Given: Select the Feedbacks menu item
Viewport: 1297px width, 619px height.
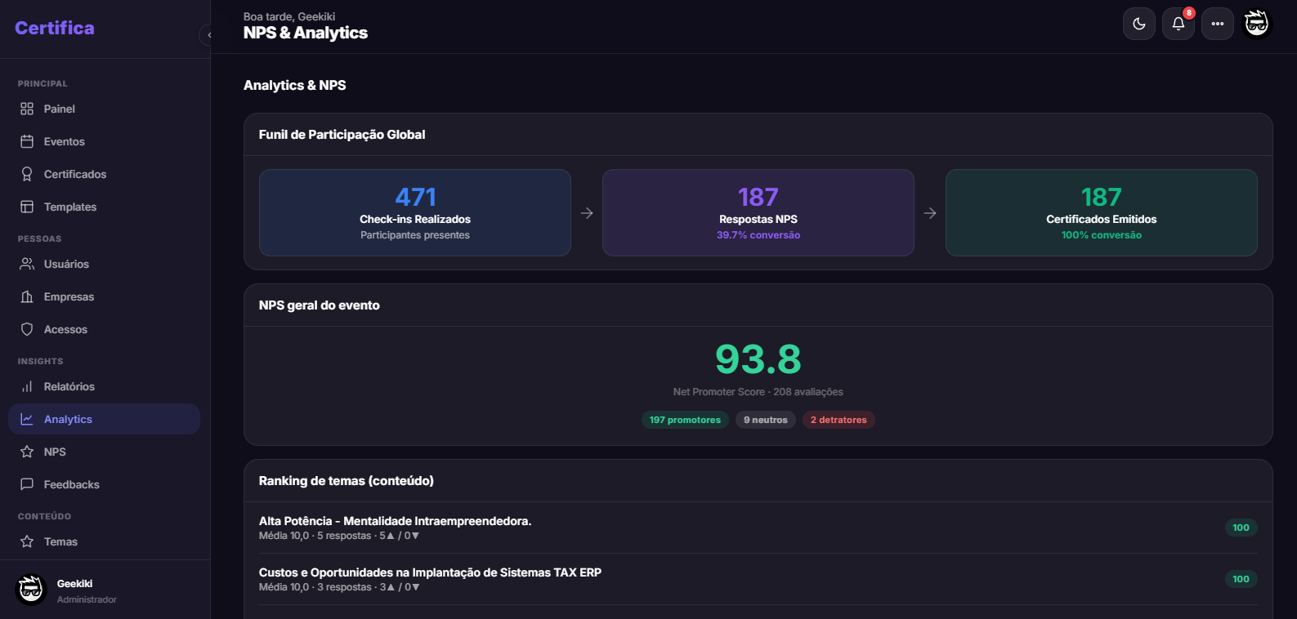Looking at the screenshot, I should coord(104,484).
